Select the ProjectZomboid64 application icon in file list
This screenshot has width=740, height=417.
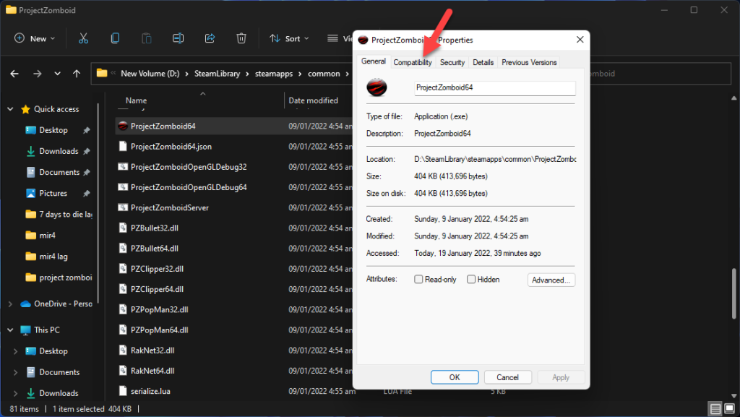pos(123,126)
